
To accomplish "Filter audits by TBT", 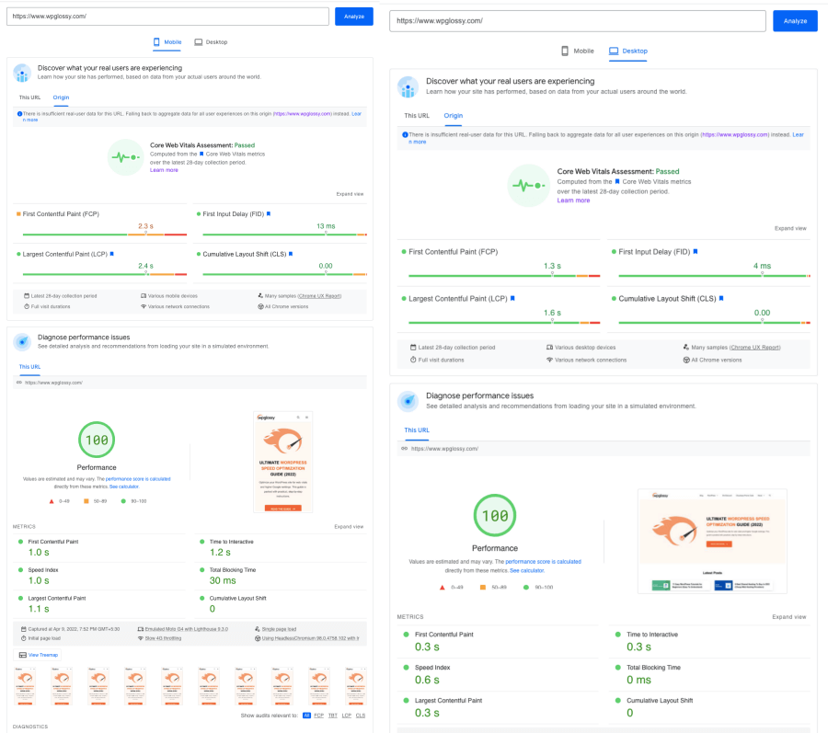I will point(333,716).
